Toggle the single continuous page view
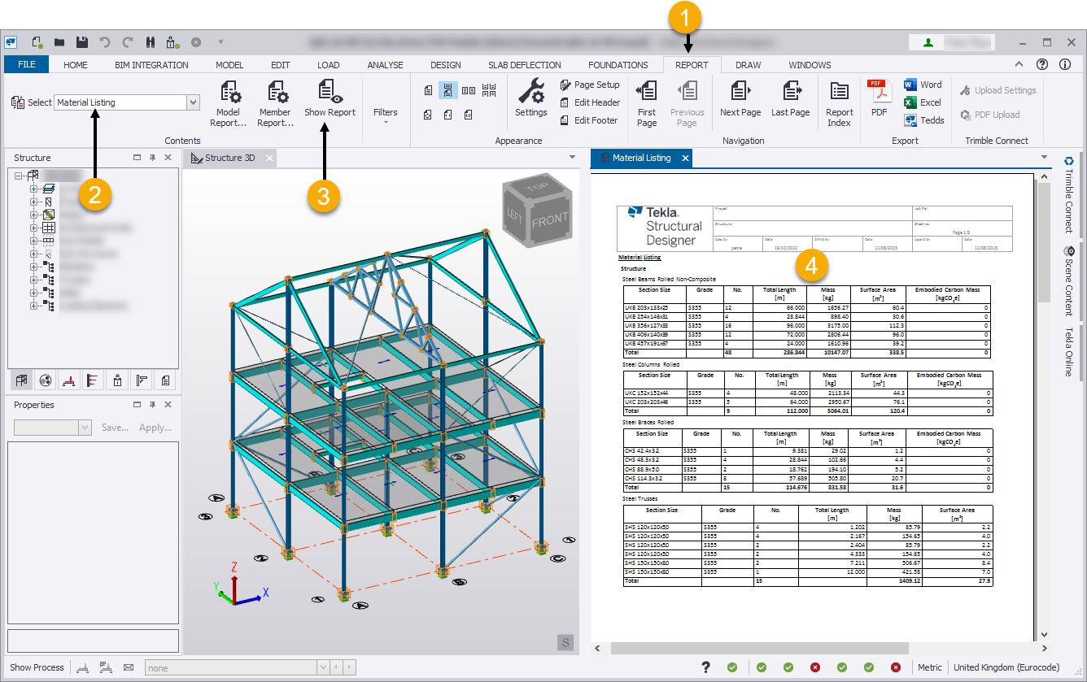The image size is (1087, 682). (x=448, y=89)
